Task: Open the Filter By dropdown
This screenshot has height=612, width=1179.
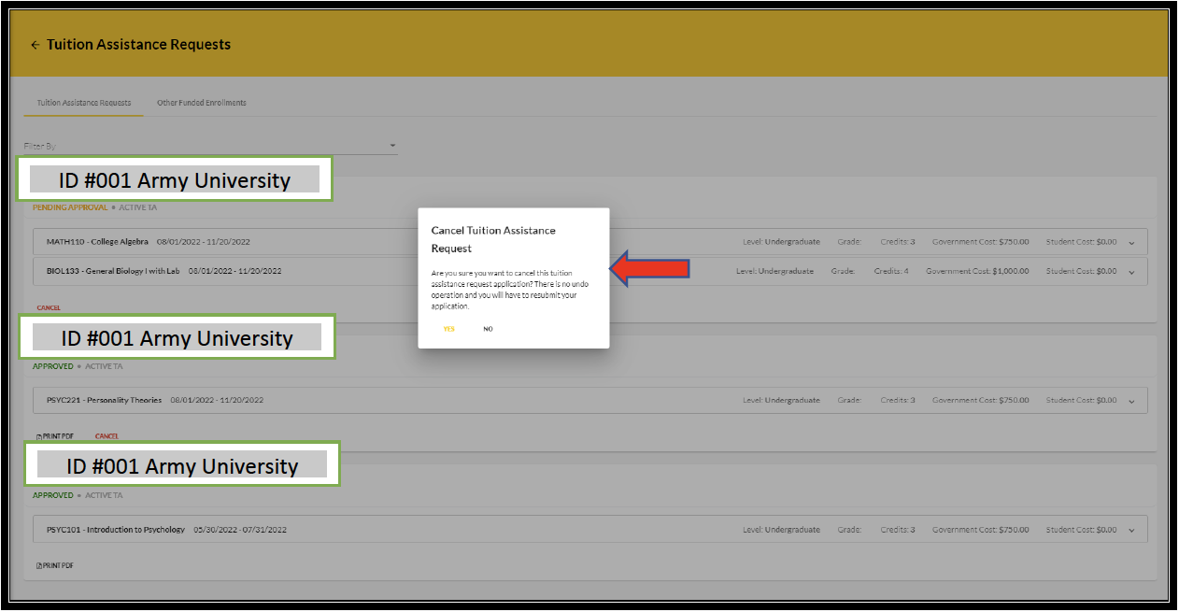Action: point(210,146)
